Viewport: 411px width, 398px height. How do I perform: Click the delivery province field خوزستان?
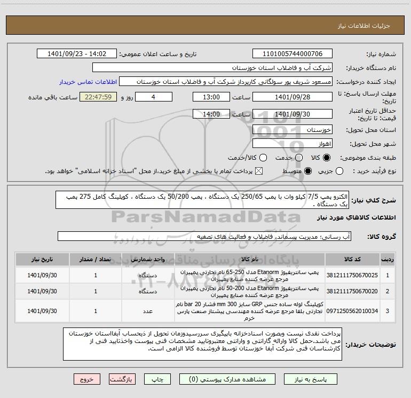(x=293, y=130)
